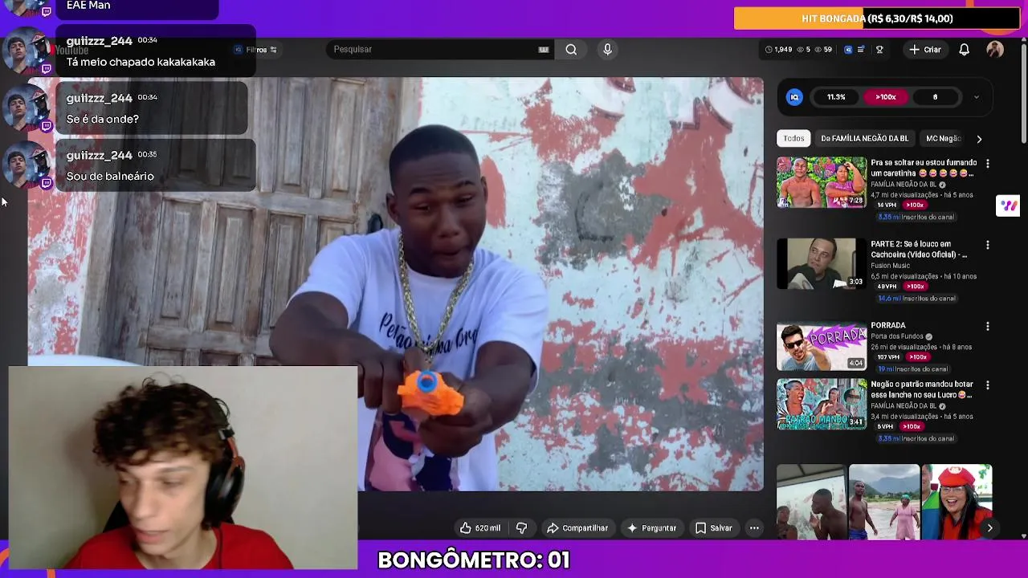Click the BONGÔMETRO: 01 counter text
This screenshot has width=1028, height=578.
[474, 560]
